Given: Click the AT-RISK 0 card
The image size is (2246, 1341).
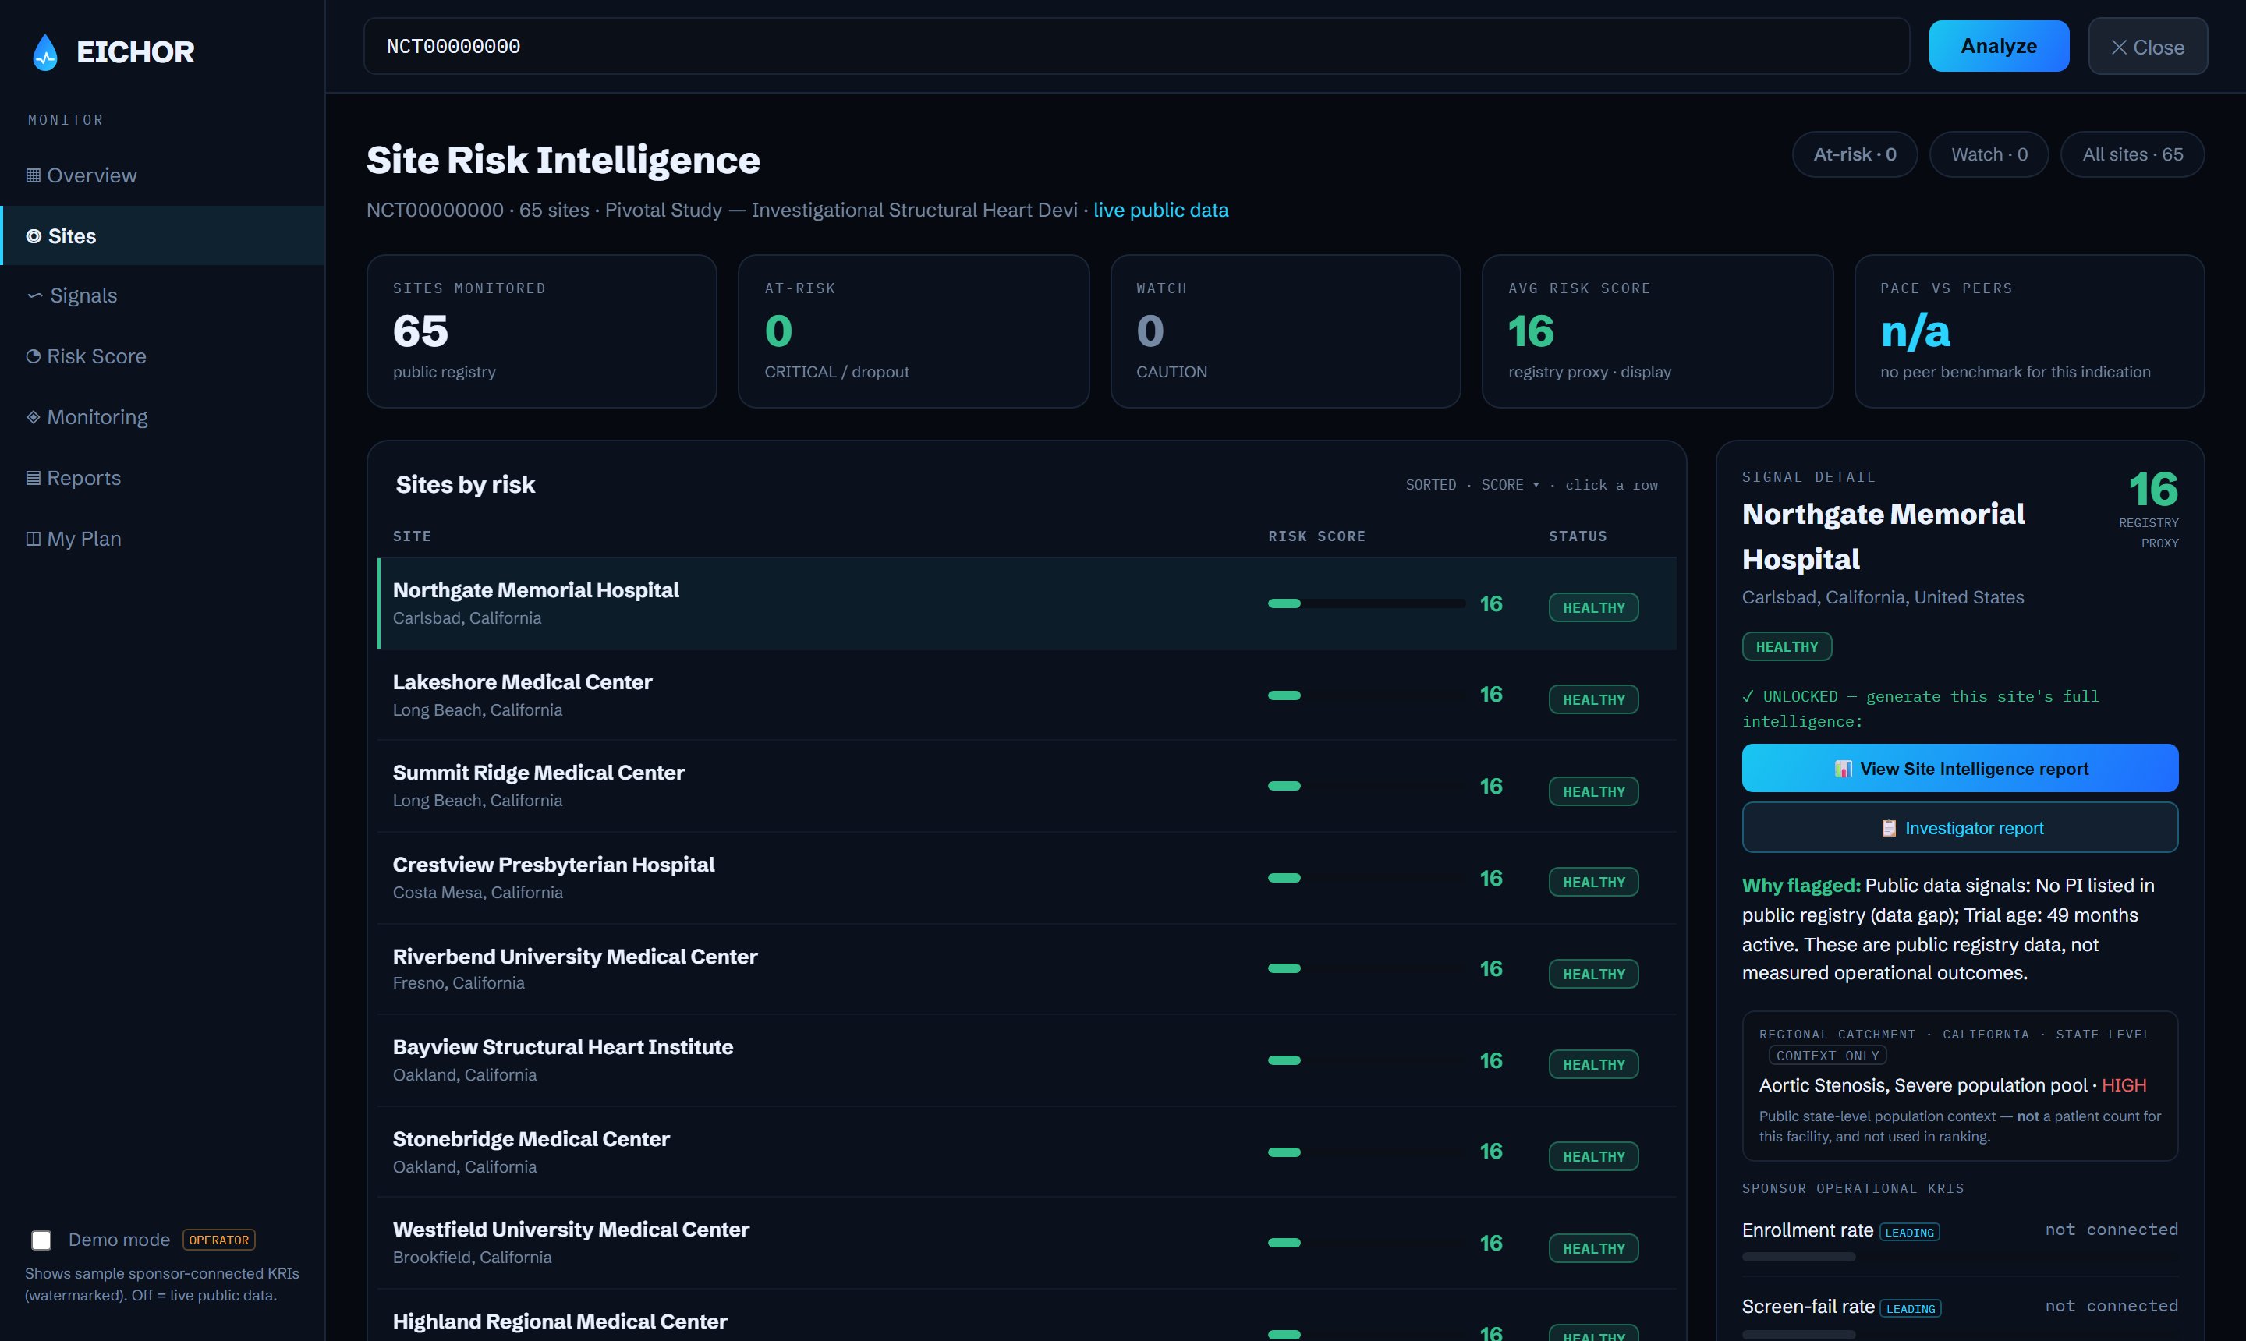Looking at the screenshot, I should pyautogui.click(x=914, y=331).
